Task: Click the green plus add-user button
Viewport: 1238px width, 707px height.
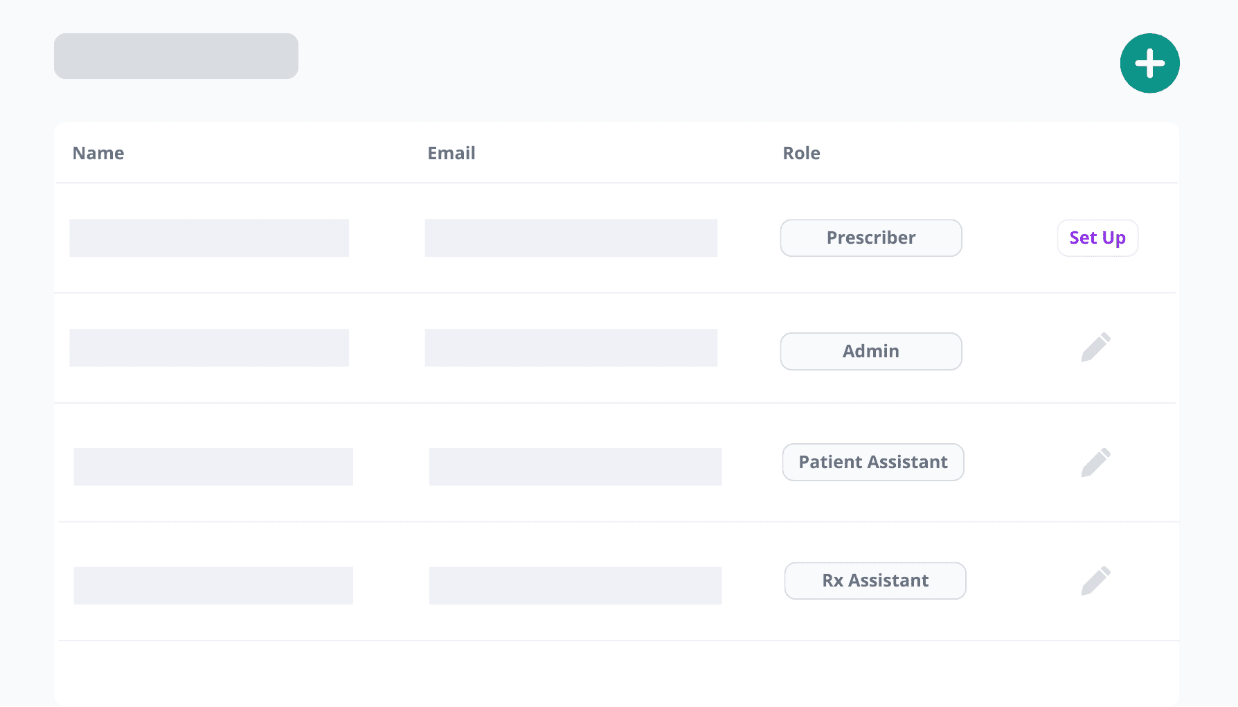Action: point(1149,63)
